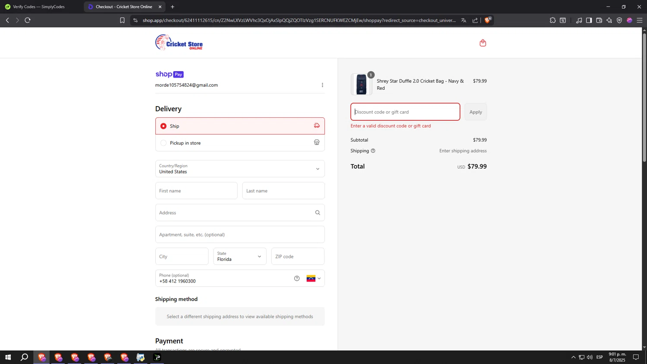Select the Ship delivery option

click(240, 126)
